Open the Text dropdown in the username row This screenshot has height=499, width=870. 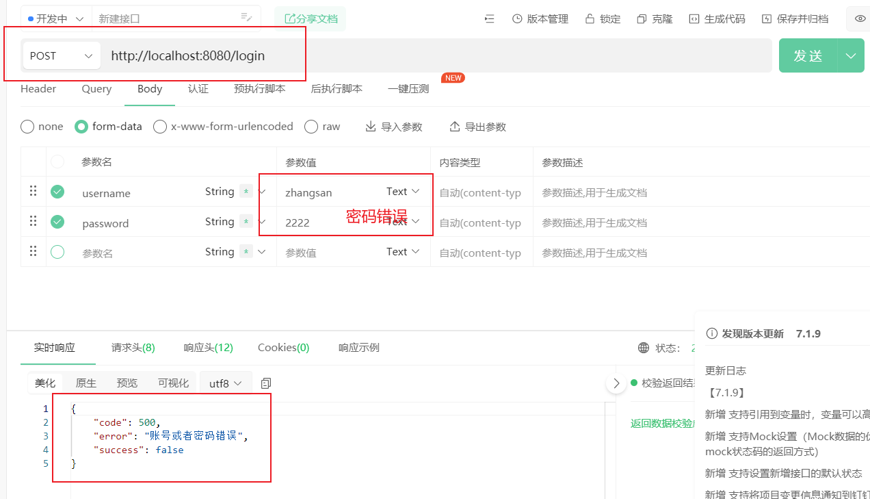click(x=403, y=192)
